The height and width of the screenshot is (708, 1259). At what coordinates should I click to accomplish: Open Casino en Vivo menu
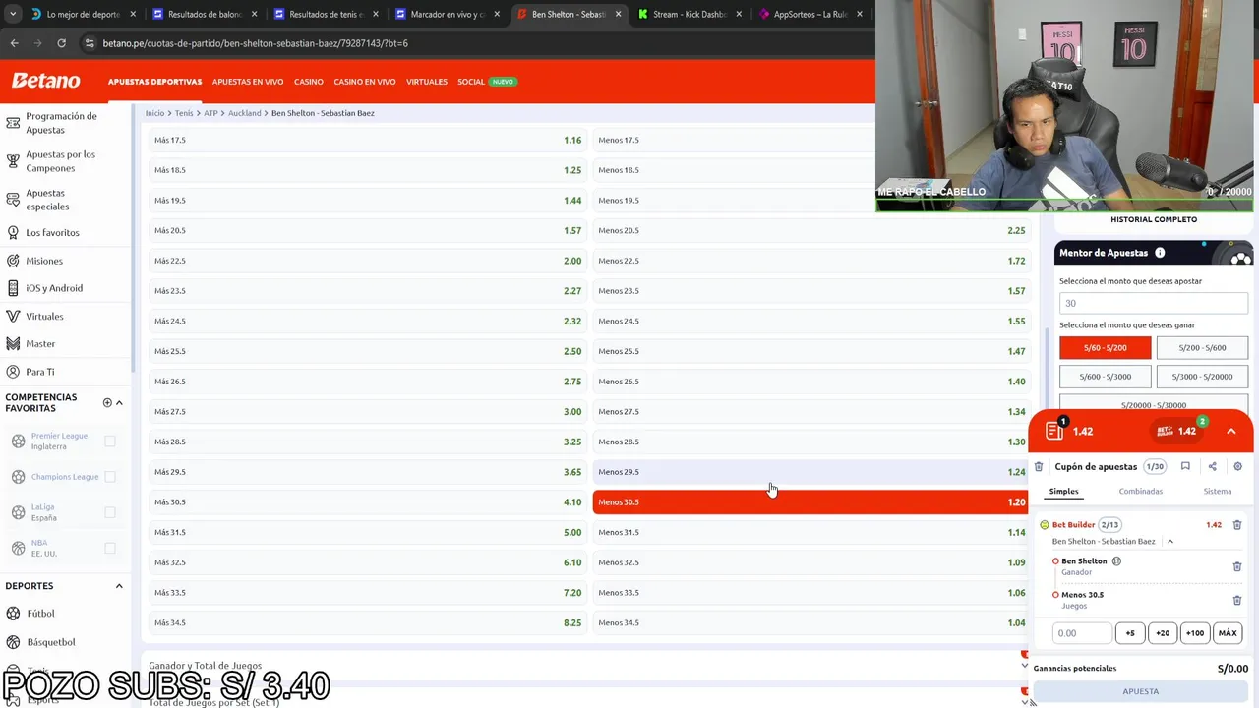coord(365,82)
